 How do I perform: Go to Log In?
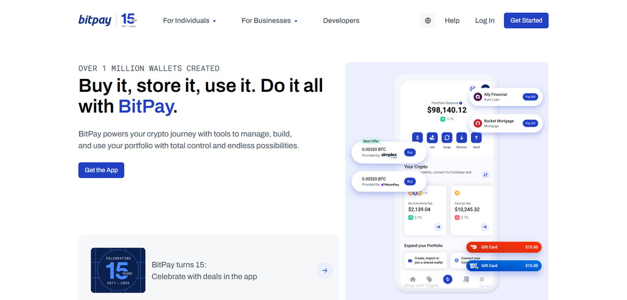pyautogui.click(x=485, y=20)
